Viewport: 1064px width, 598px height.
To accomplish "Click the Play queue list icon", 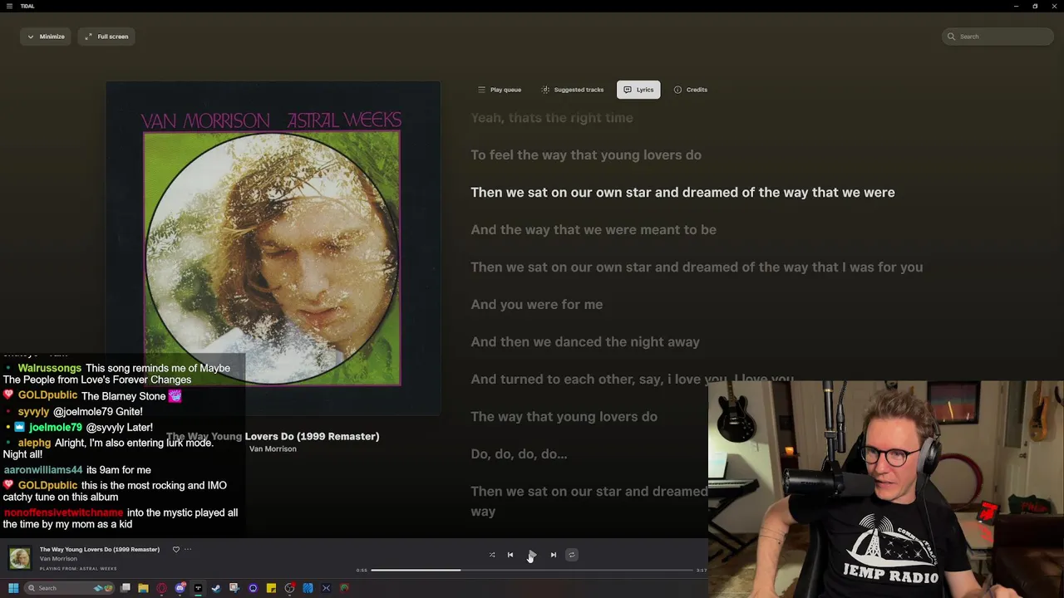I will tap(481, 90).
